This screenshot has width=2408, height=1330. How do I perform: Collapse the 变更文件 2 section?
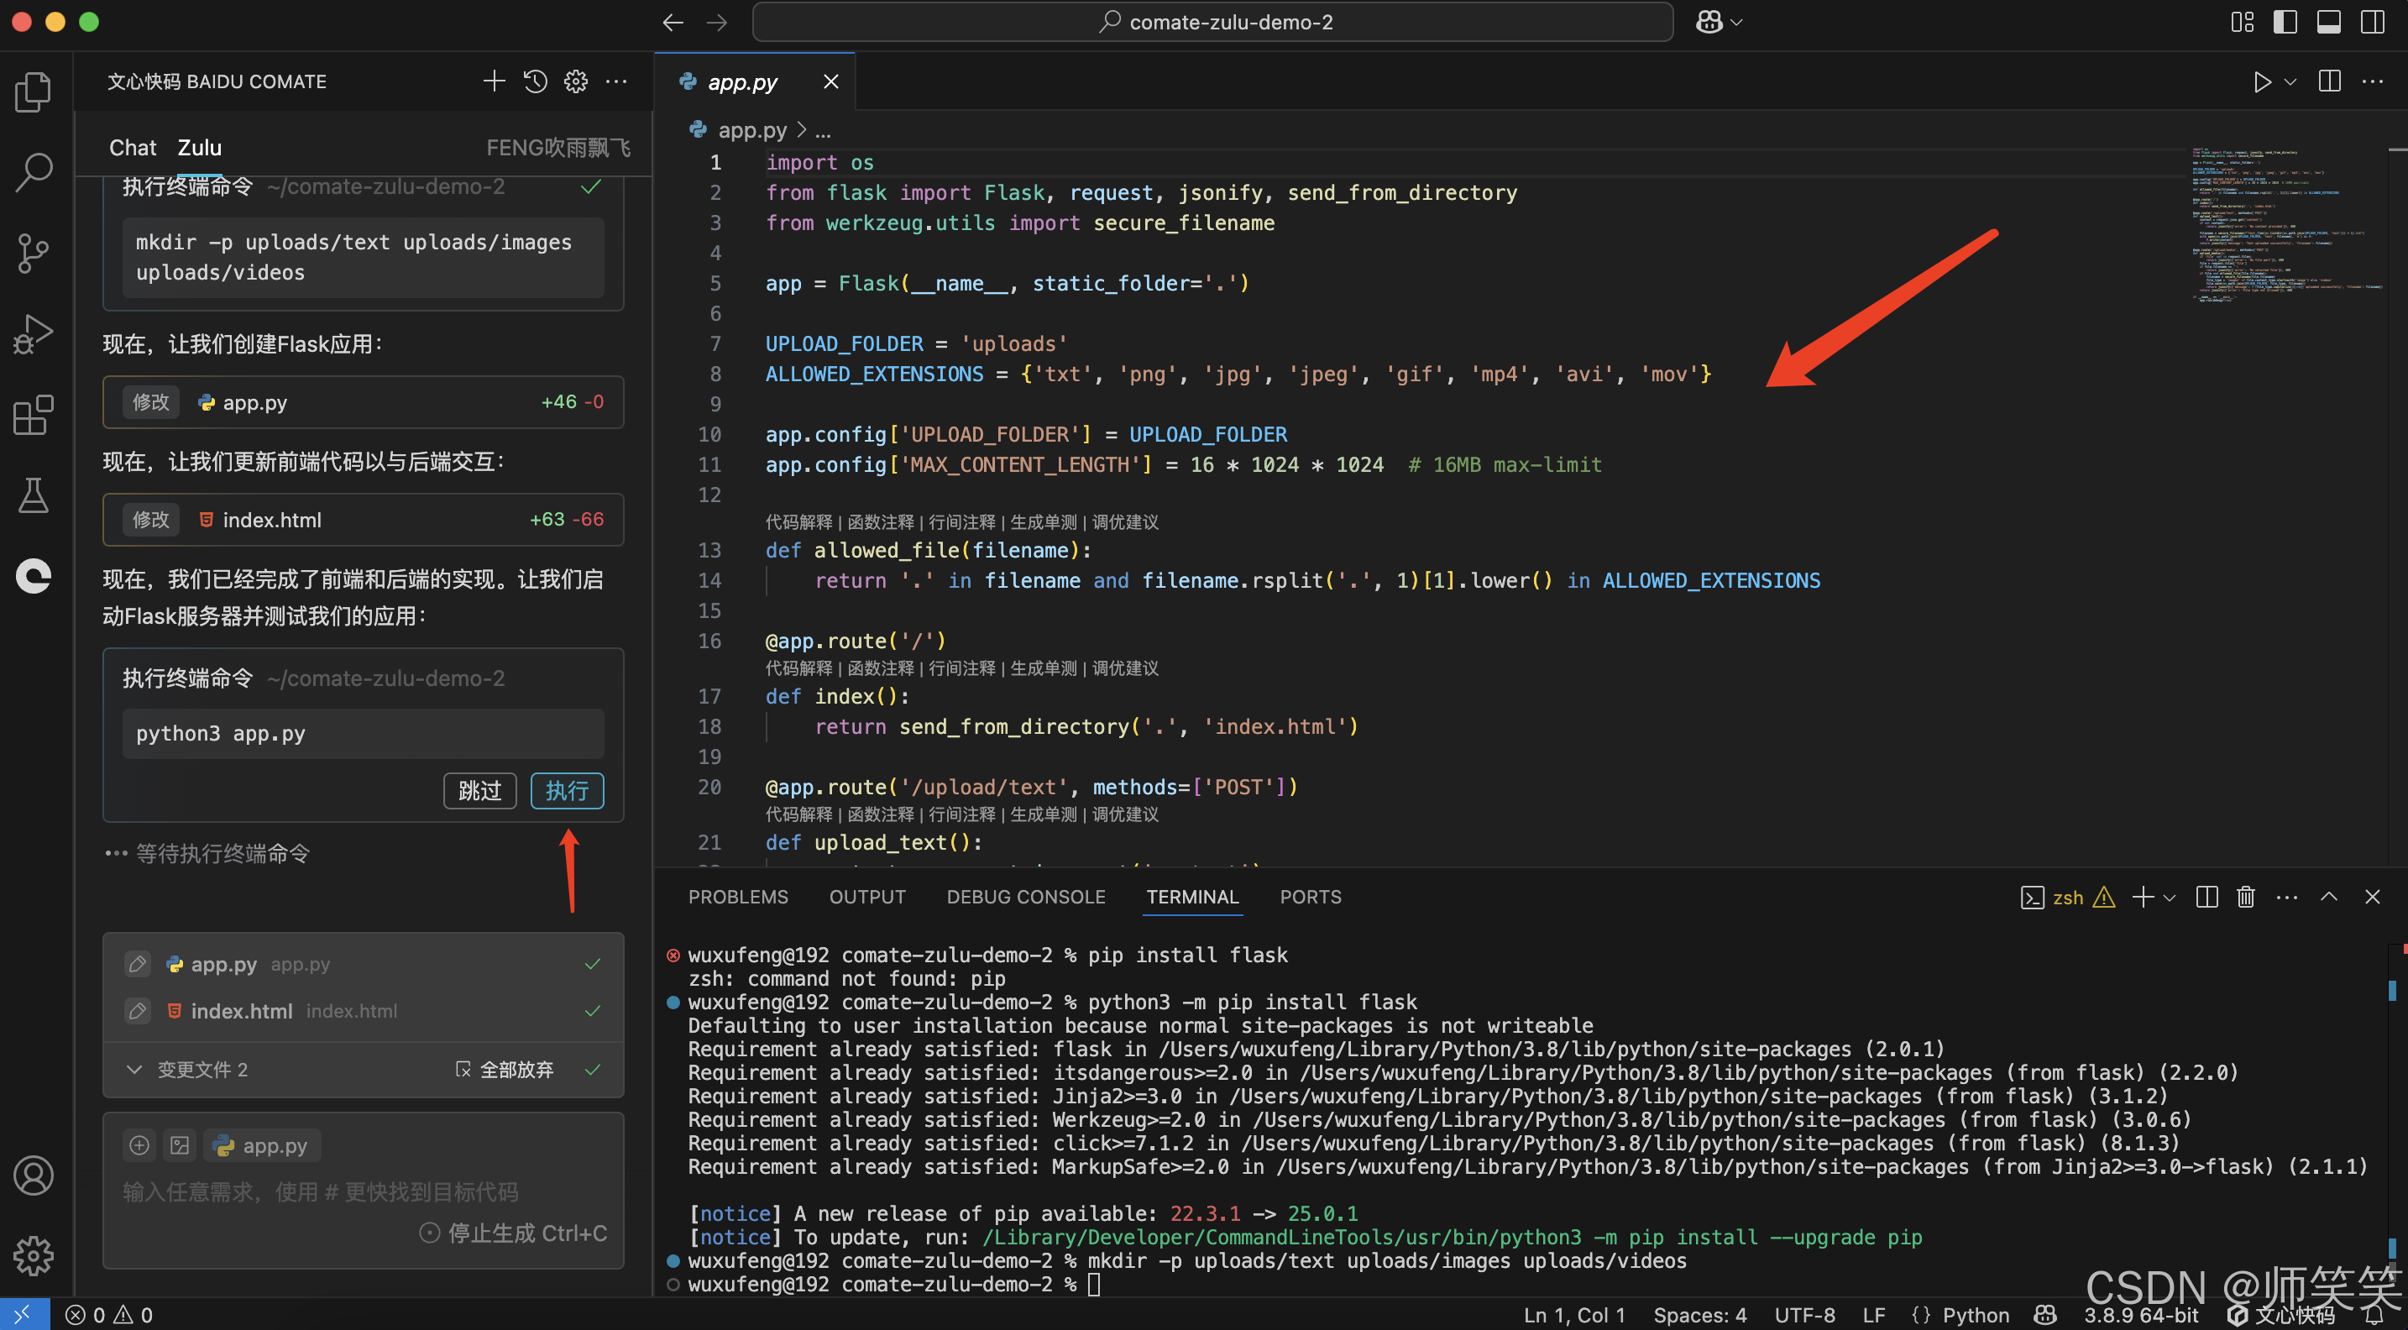(x=134, y=1069)
